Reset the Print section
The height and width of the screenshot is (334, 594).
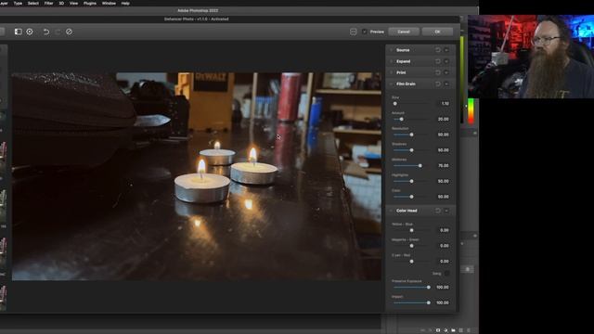437,72
